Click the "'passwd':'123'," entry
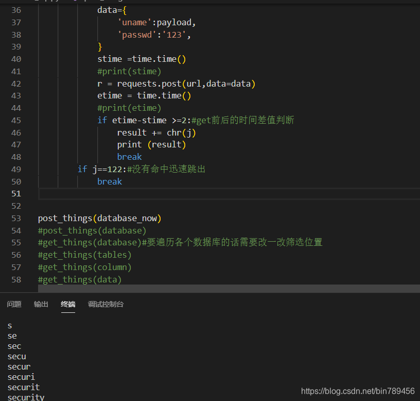This screenshot has height=401, width=420. 154,35
